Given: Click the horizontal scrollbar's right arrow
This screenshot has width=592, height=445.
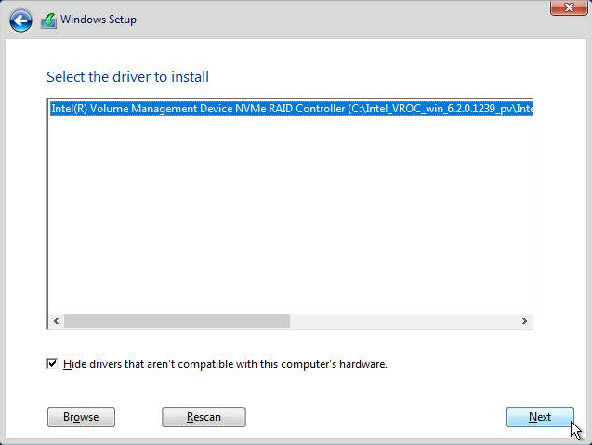Looking at the screenshot, I should point(524,321).
